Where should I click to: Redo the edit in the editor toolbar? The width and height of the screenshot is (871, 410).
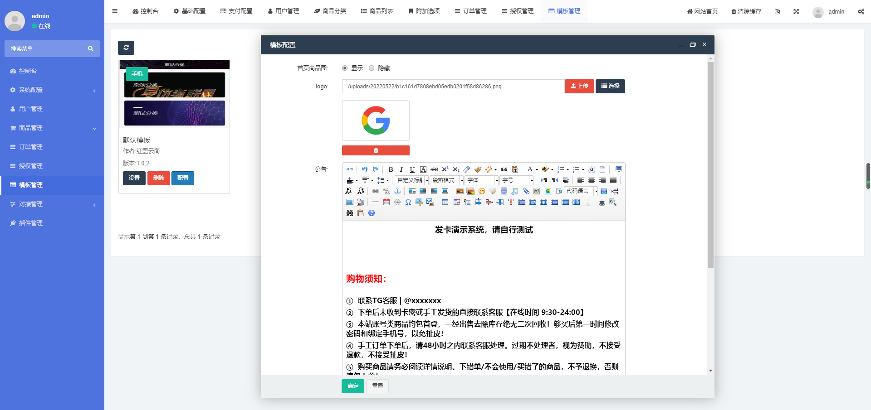pos(376,169)
